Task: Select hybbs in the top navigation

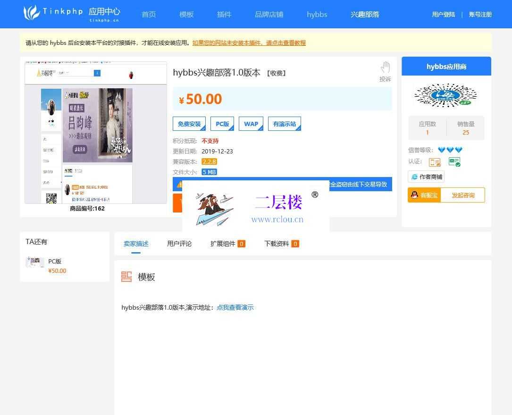Action: (317, 14)
